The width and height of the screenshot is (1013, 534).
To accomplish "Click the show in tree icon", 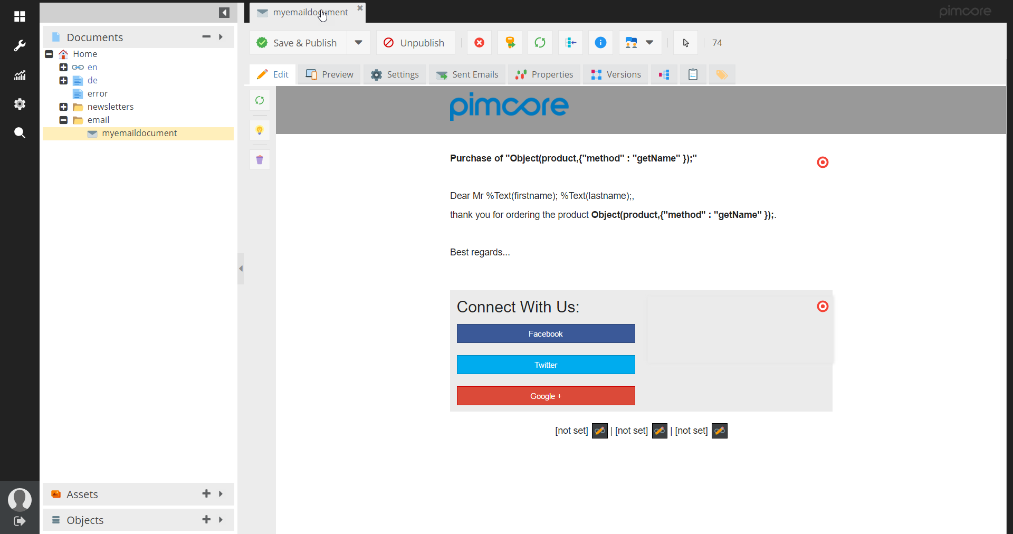I will tap(570, 43).
